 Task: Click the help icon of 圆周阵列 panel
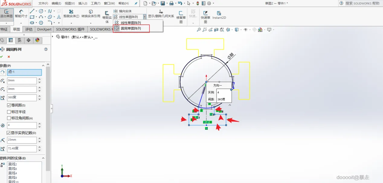click(x=46, y=49)
